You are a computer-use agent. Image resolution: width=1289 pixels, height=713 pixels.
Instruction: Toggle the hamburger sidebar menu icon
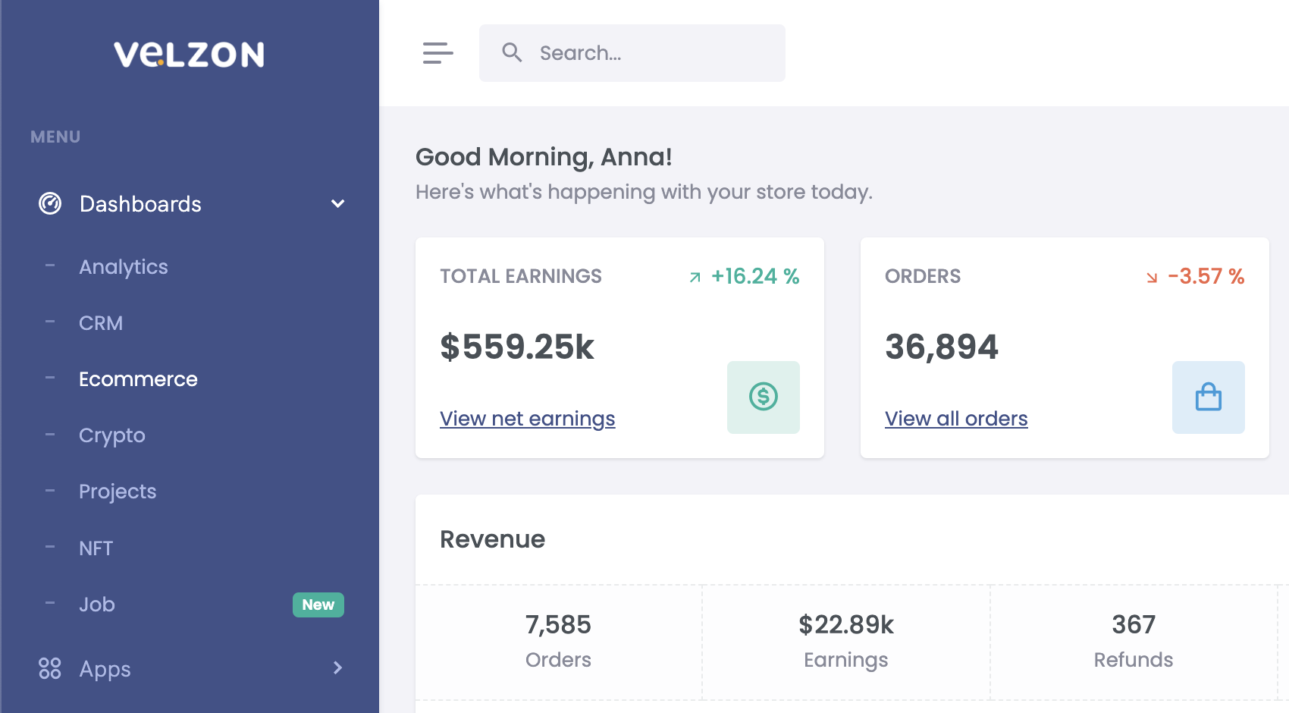[438, 53]
